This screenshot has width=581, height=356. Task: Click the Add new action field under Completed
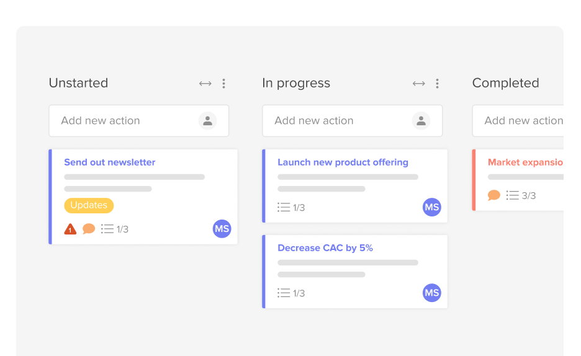coord(518,121)
